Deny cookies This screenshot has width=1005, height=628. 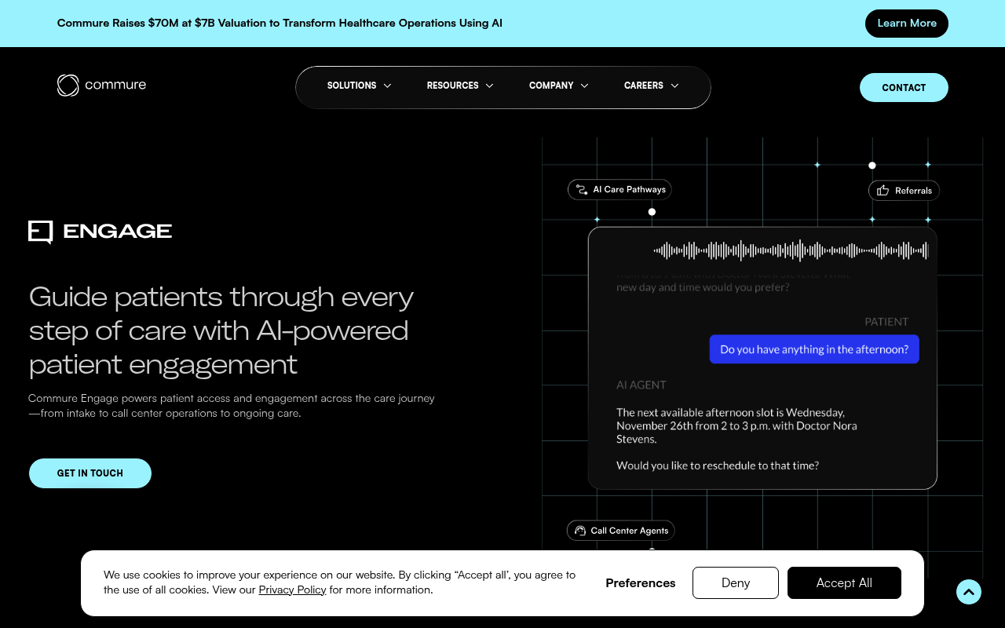[x=736, y=582]
